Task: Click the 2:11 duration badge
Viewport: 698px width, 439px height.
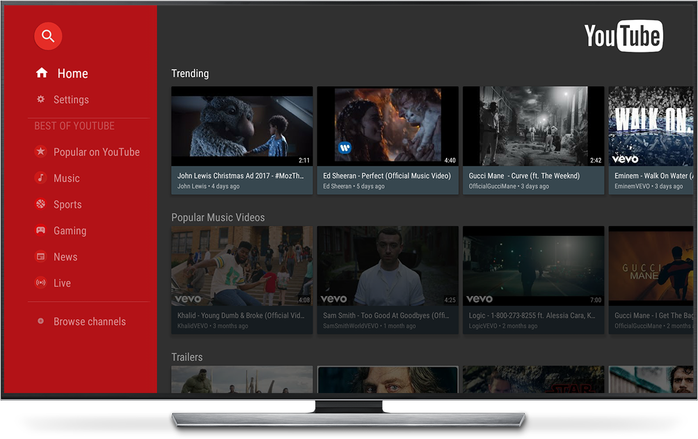Action: [x=304, y=160]
